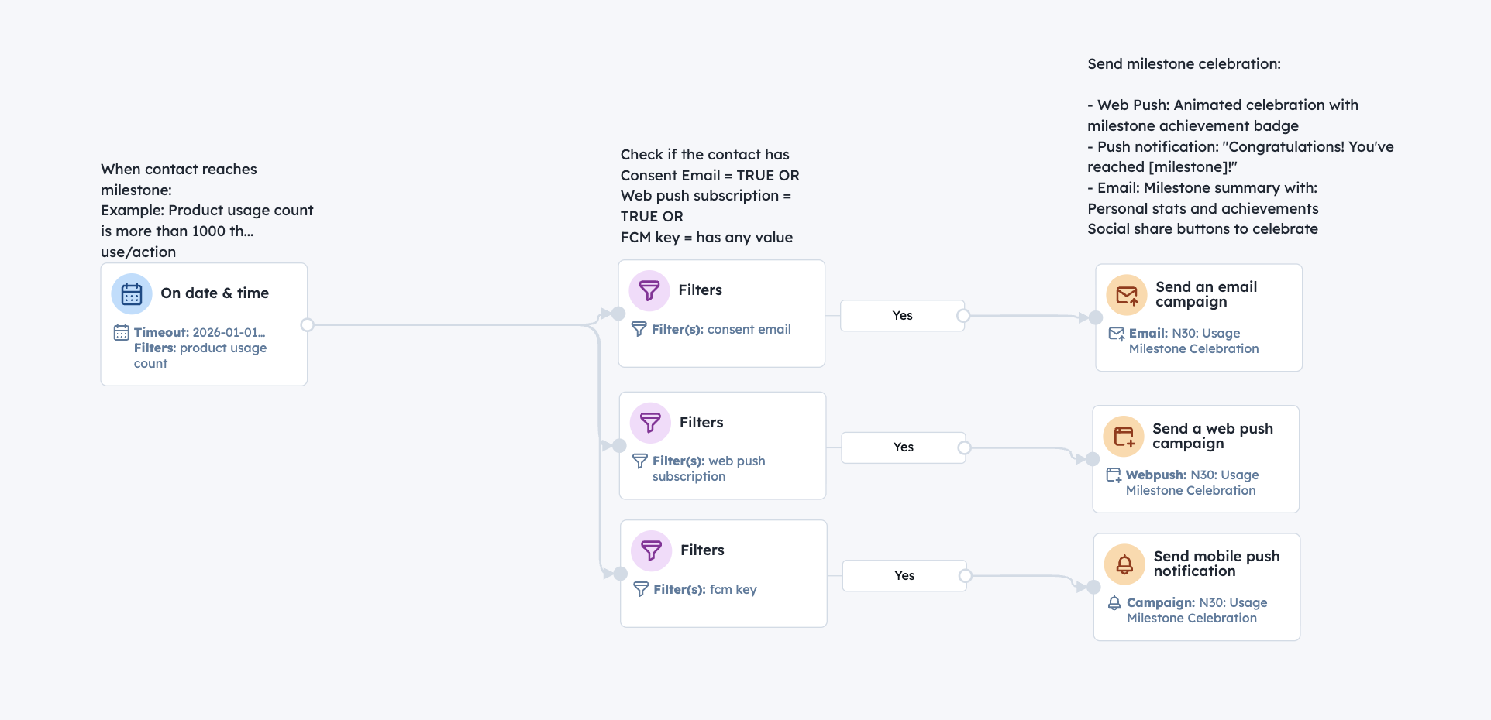Viewport: 1491px width, 720px height.
Task: Click the funnel icon on the consent email Filters node
Action: (649, 291)
